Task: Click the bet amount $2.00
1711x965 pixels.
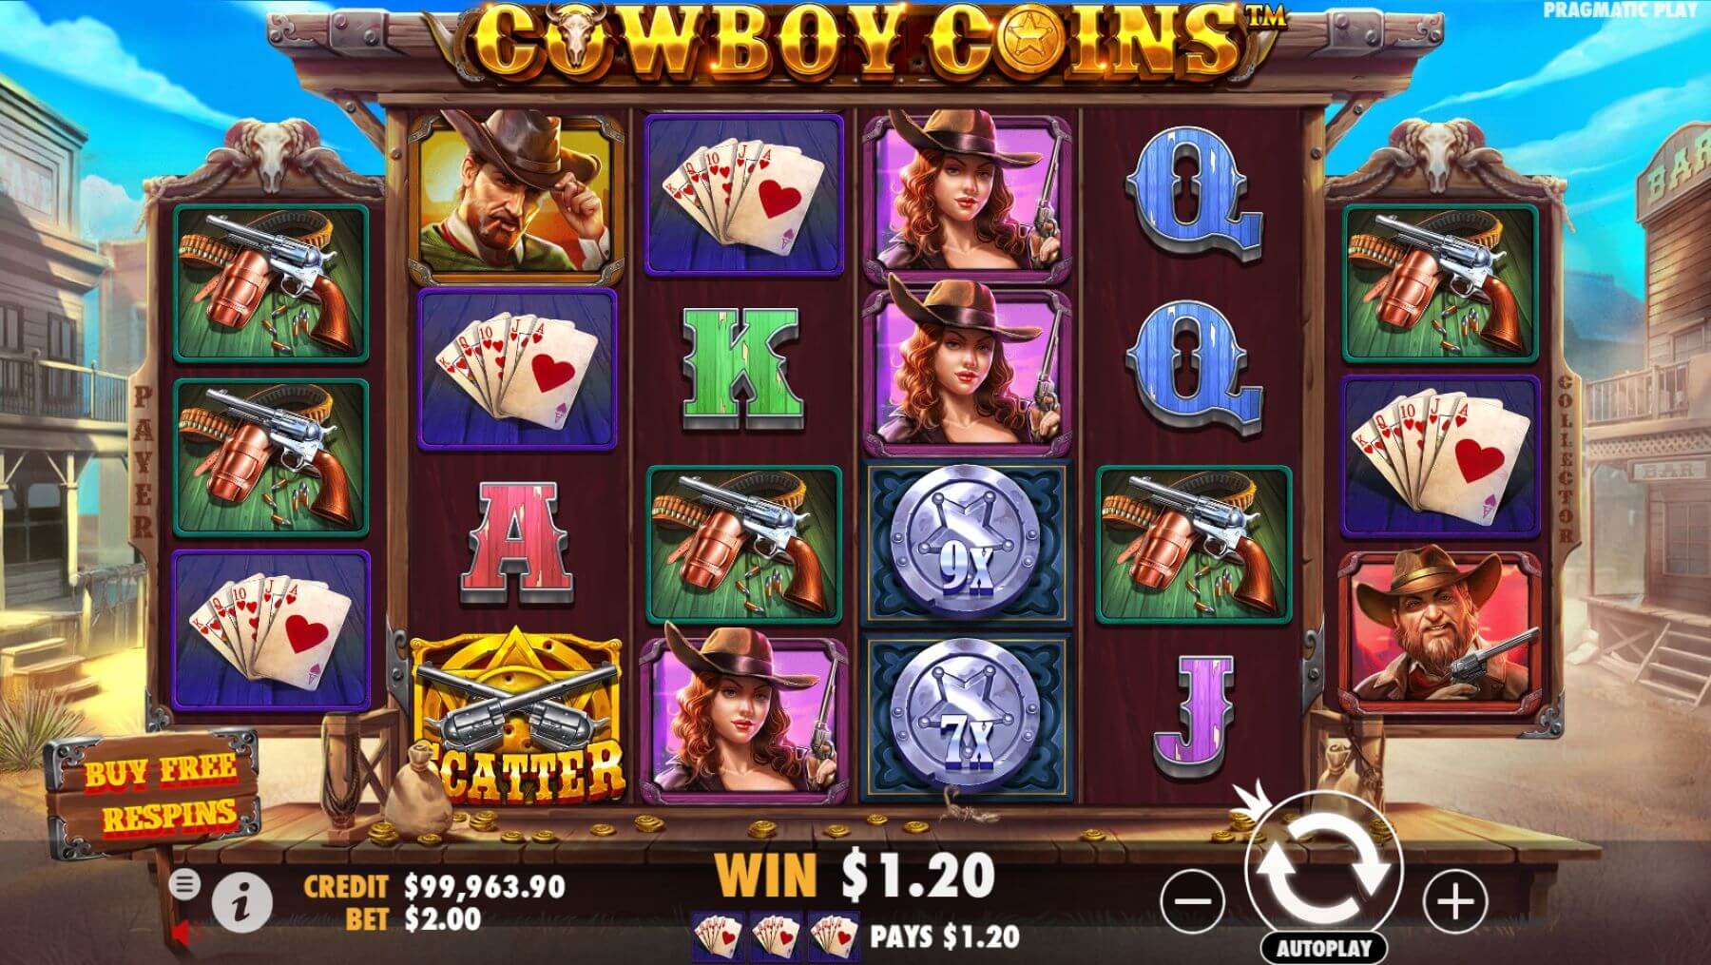Action: [x=442, y=918]
